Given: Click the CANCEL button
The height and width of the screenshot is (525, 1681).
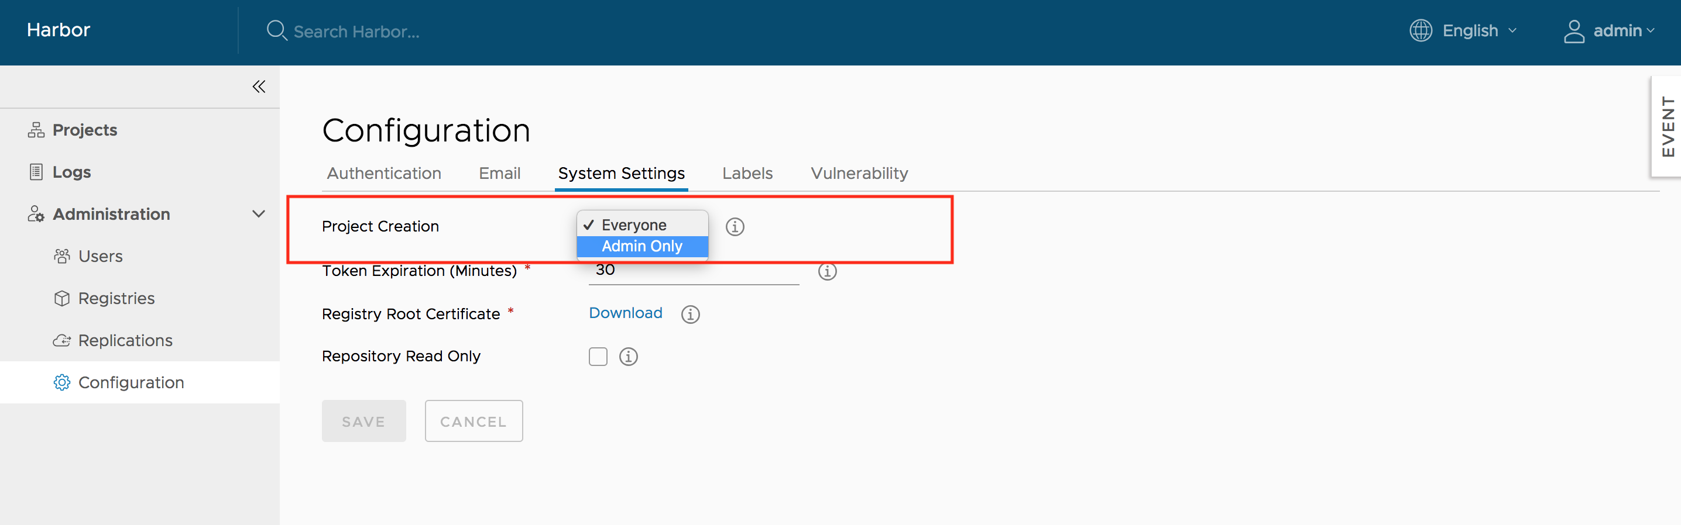Looking at the screenshot, I should (x=473, y=422).
